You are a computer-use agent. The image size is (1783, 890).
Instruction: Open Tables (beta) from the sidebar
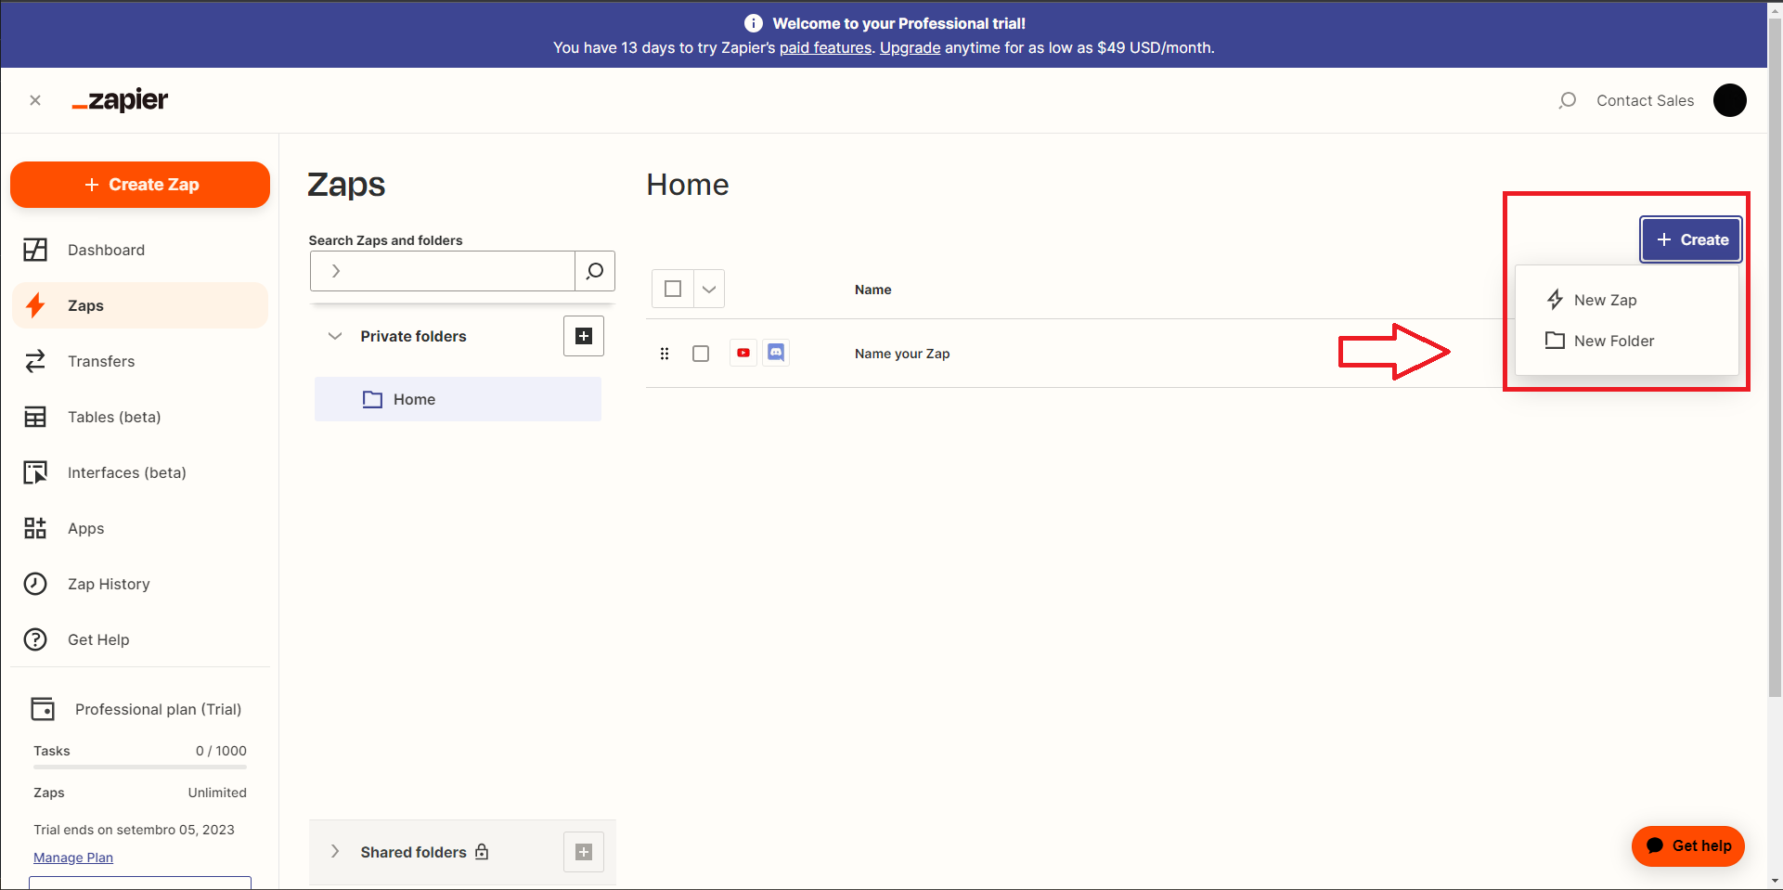(113, 417)
